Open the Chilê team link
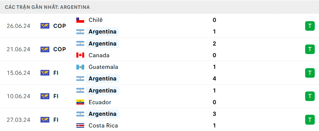Viewport: 319px width, 131px height. click(96, 20)
